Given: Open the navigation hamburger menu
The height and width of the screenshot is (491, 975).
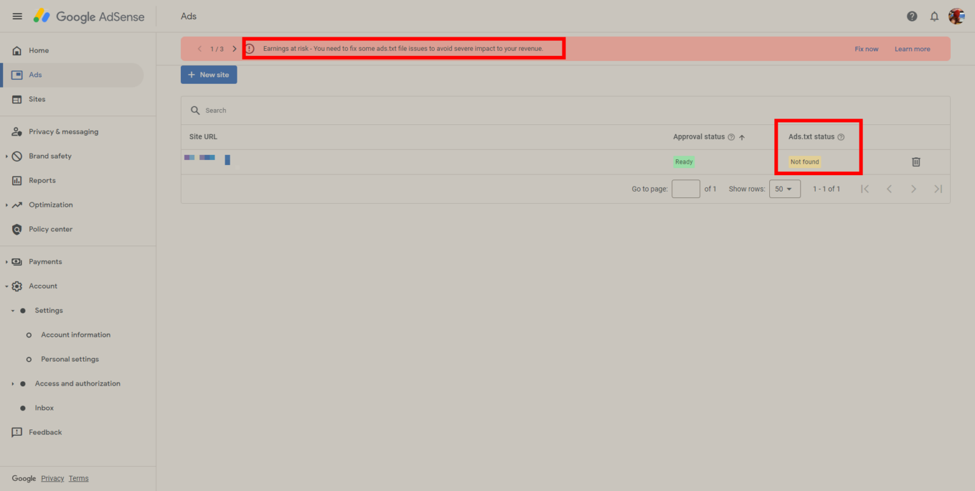Looking at the screenshot, I should pos(17,16).
